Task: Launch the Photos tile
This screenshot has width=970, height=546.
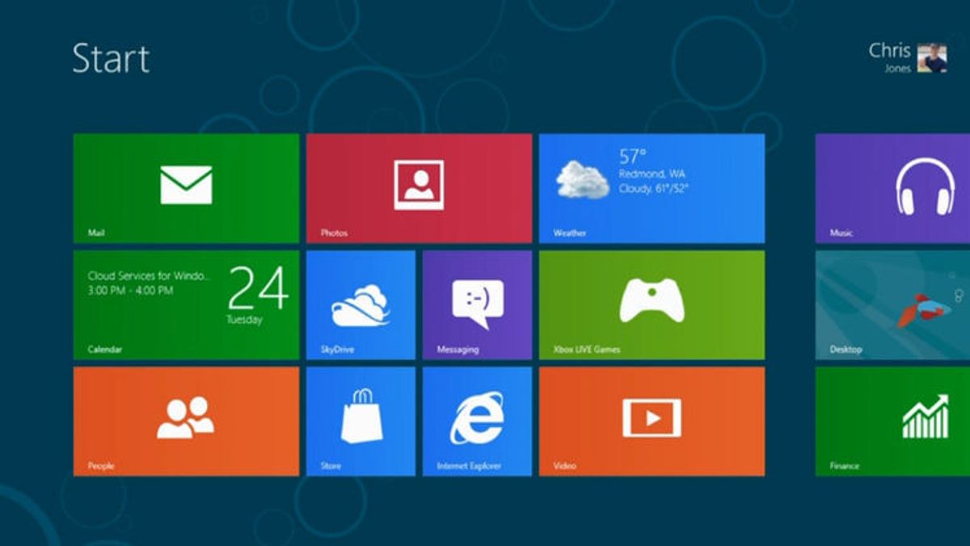Action: pyautogui.click(x=419, y=187)
